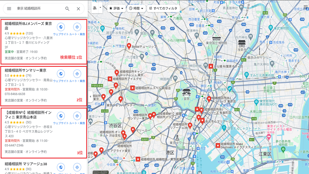The width and height of the screenshot is (309, 174).
Task: Open website for 結婚相談所サンマリー東京
Action: click(x=61, y=74)
